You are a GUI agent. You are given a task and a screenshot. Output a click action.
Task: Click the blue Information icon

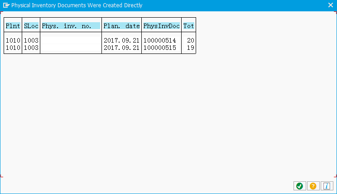click(x=327, y=186)
